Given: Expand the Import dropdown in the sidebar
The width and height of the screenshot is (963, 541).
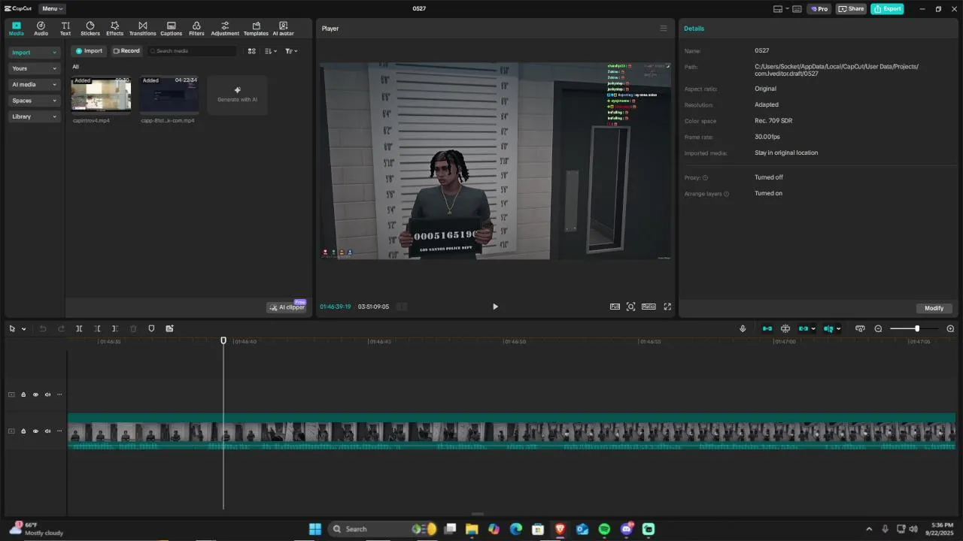Looking at the screenshot, I should coord(35,53).
